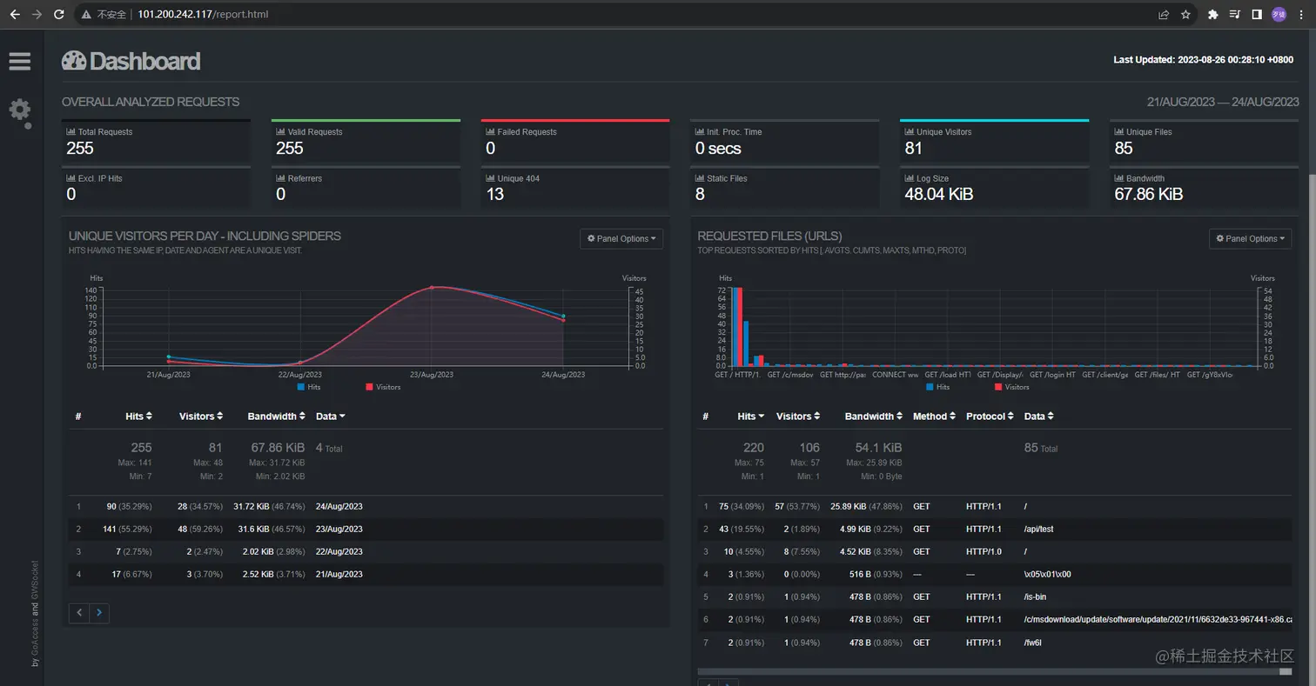Sort Unique Visitors table by Visitors column
This screenshot has height=686, width=1316.
click(x=201, y=416)
